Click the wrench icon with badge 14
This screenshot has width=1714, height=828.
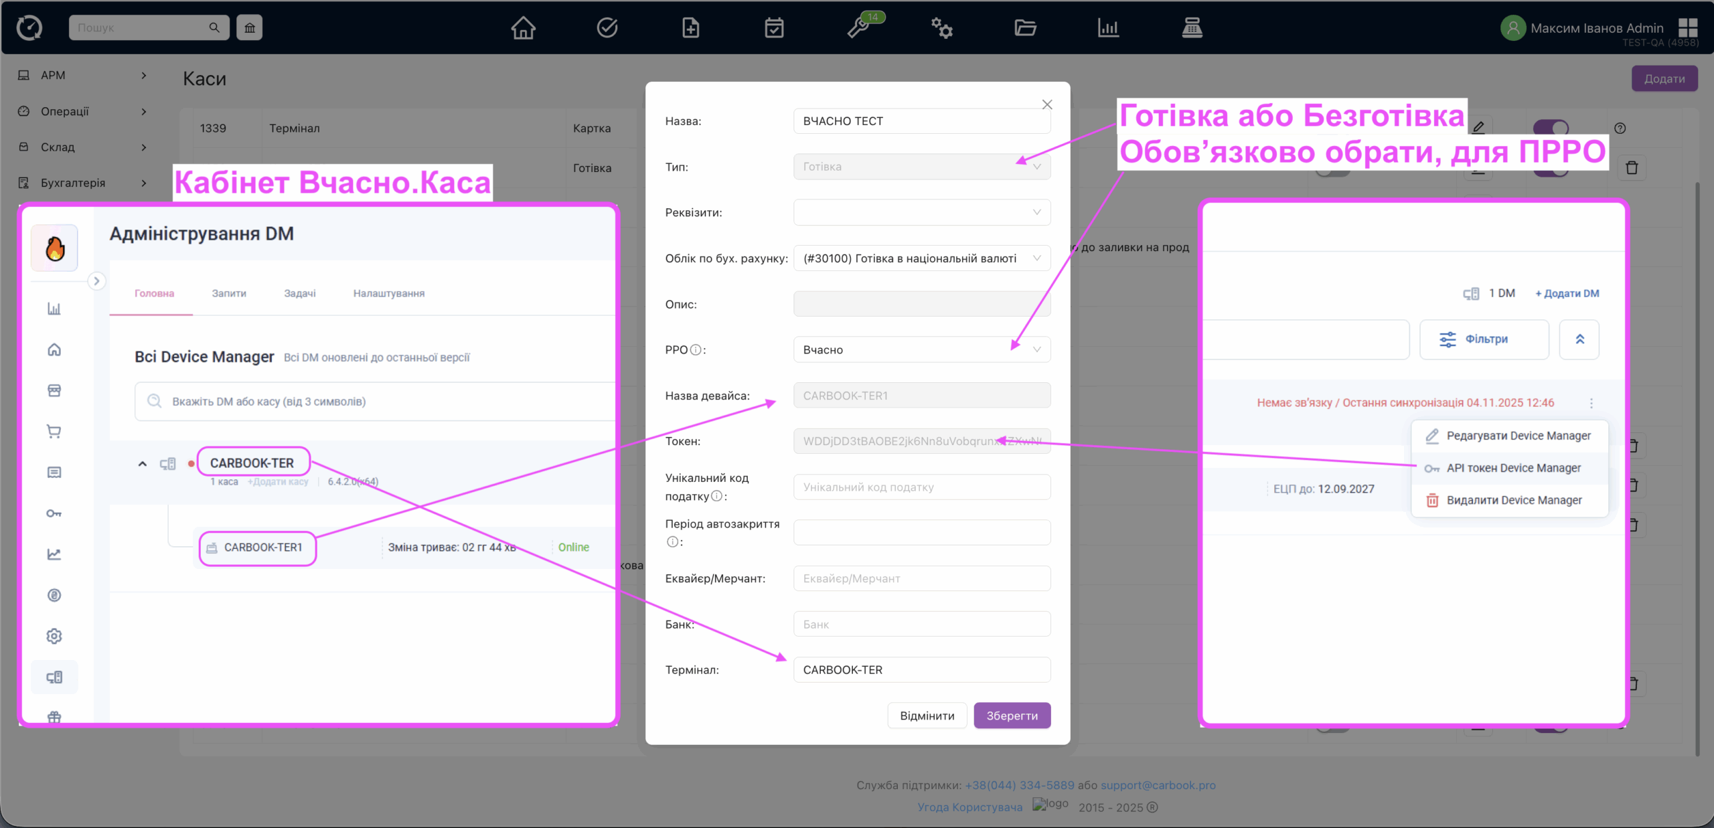859,28
